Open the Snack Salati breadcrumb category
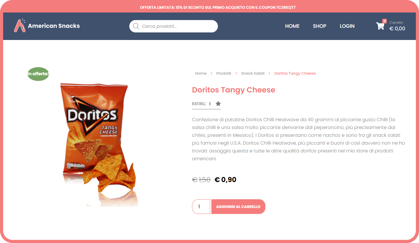This screenshot has width=419, height=243. tap(253, 73)
